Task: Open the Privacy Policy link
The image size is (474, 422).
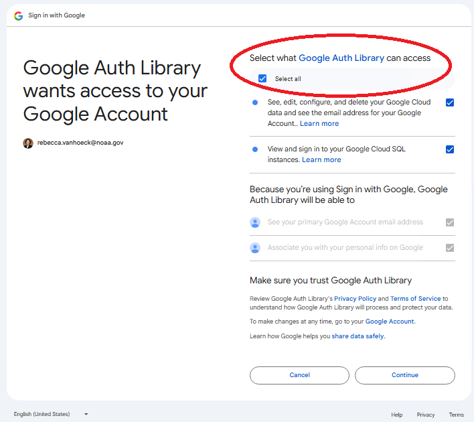Action: click(x=355, y=299)
